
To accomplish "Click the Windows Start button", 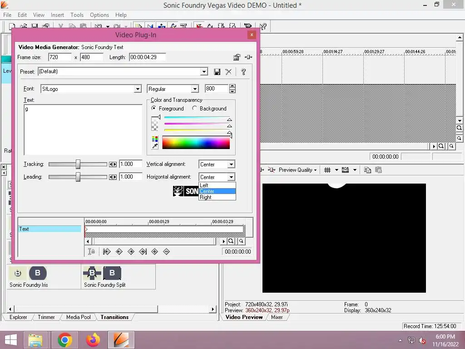I will click(x=11, y=340).
